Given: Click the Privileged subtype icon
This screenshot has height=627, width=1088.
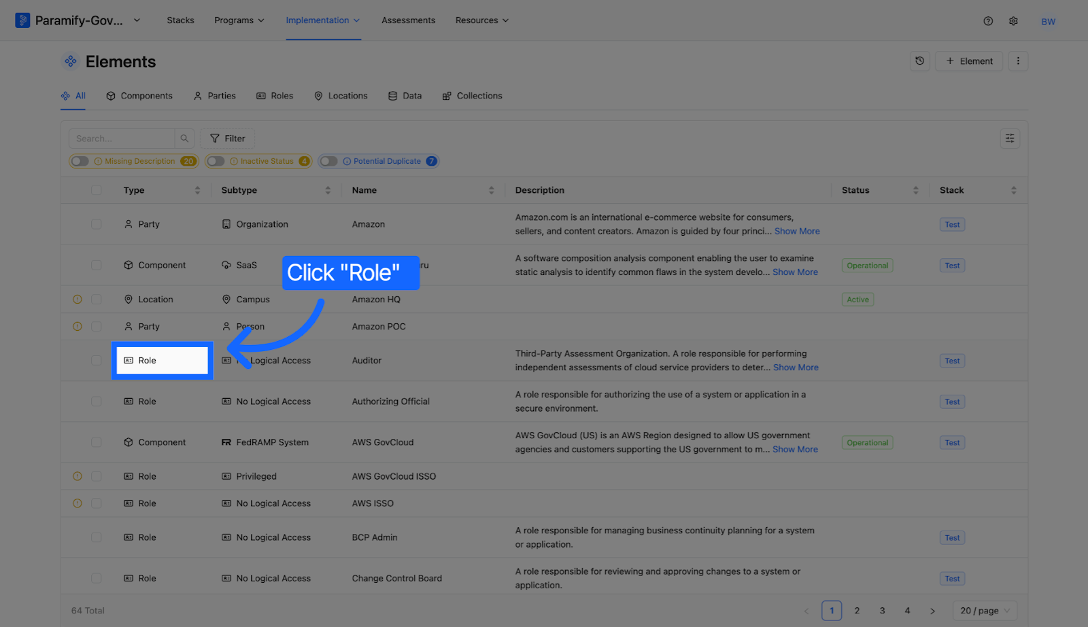Looking at the screenshot, I should click(x=226, y=476).
